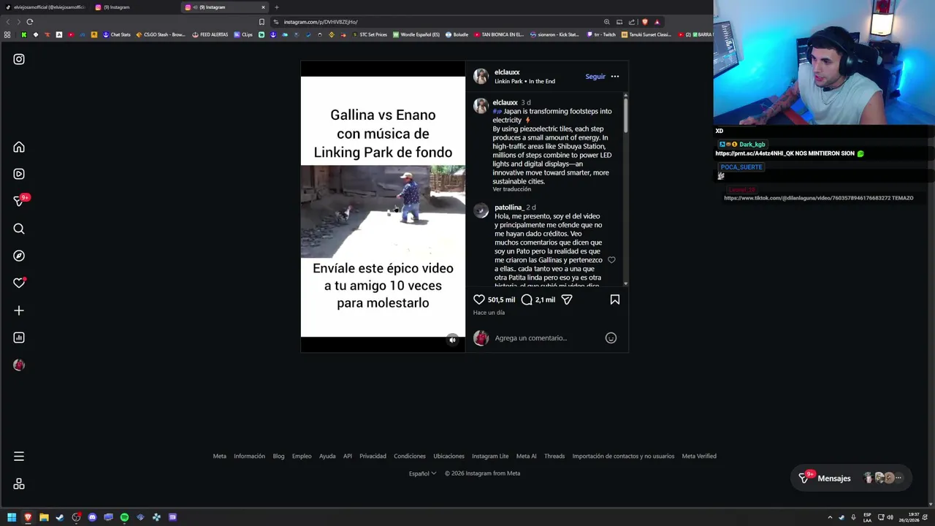Open the Mensajes floating messages button
The height and width of the screenshot is (526, 935).
[850, 479]
